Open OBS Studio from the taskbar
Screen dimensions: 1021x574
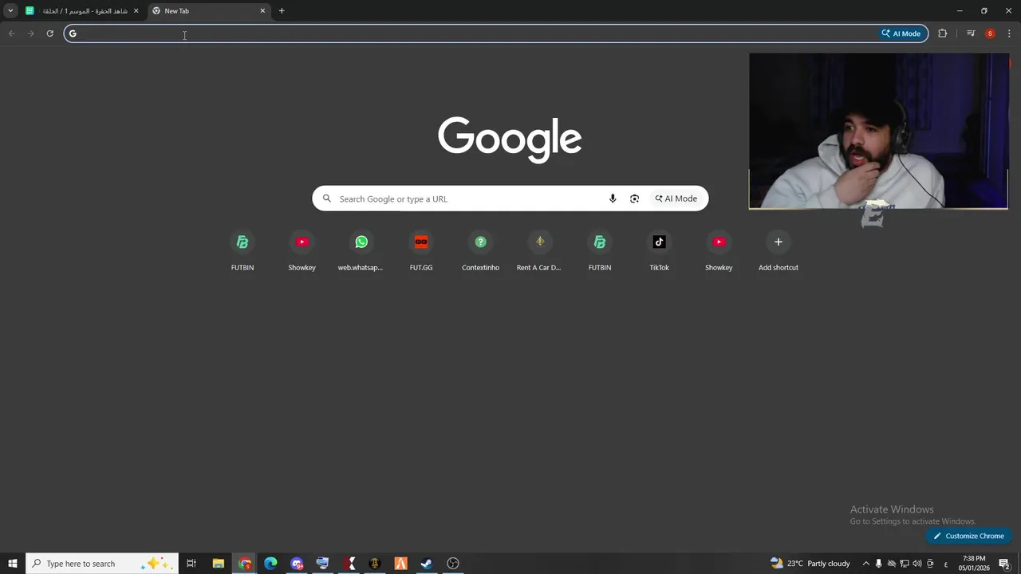(453, 564)
